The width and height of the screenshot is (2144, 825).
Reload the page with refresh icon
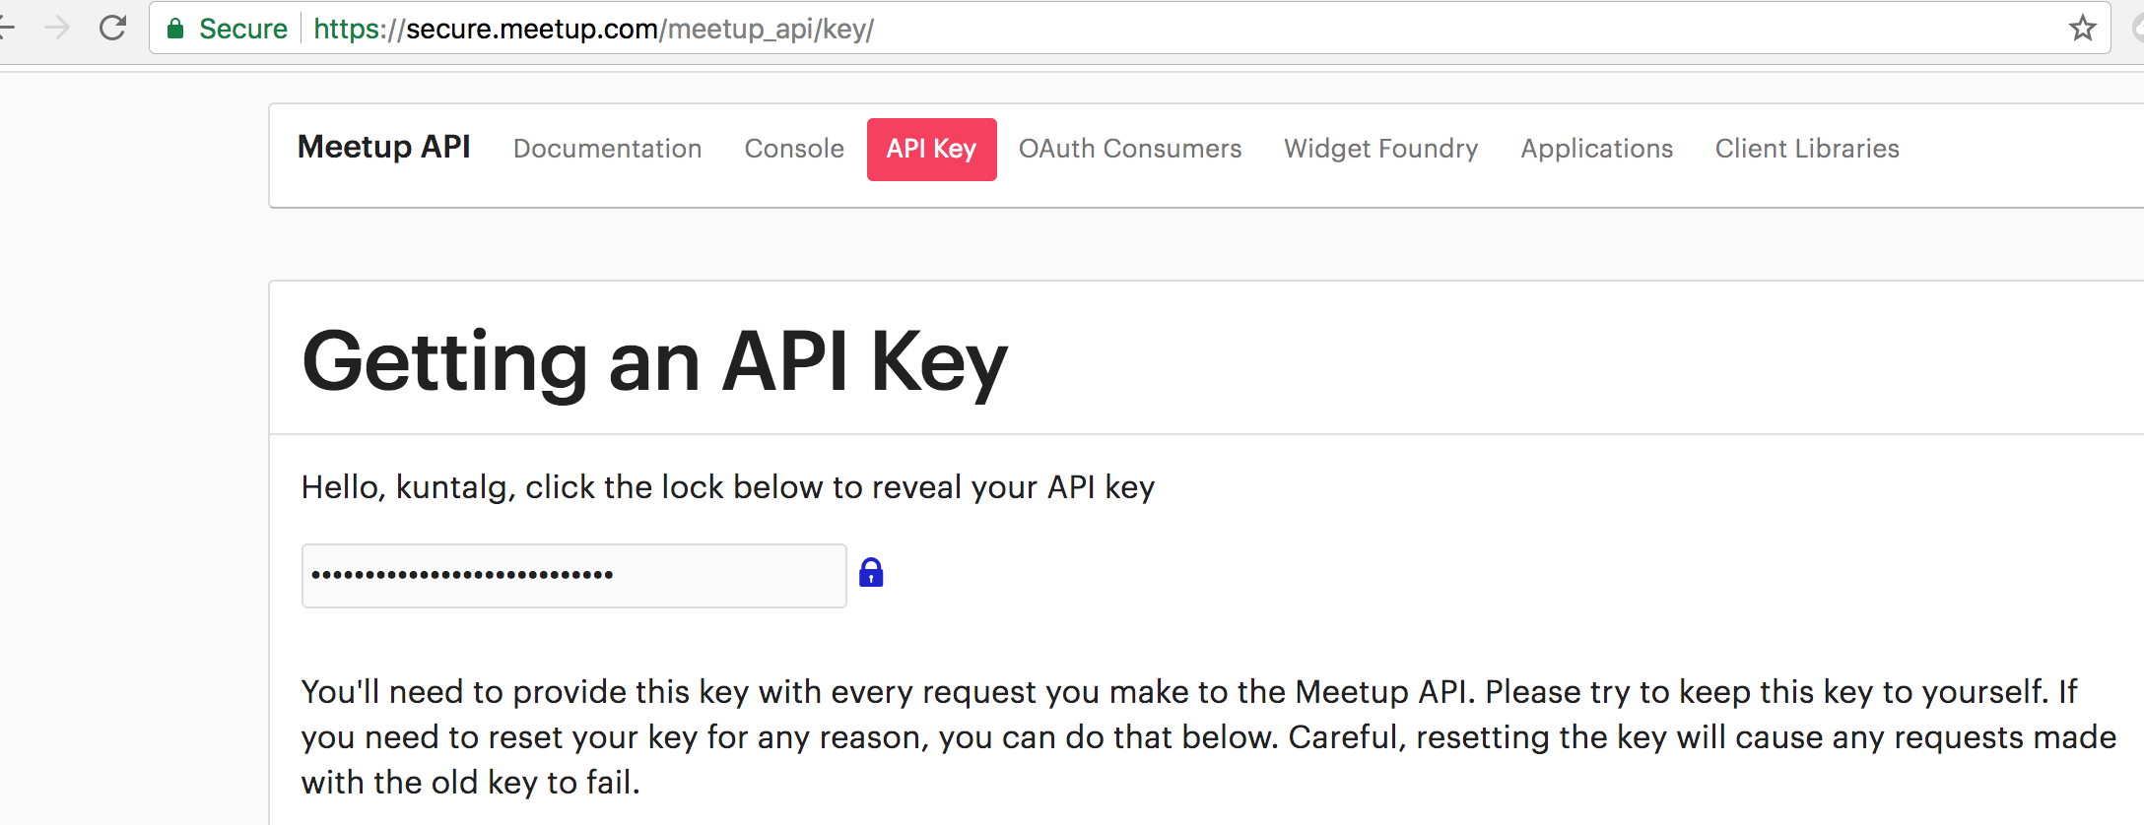click(113, 28)
